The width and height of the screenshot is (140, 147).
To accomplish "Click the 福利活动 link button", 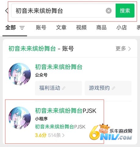I will [59, 88].
